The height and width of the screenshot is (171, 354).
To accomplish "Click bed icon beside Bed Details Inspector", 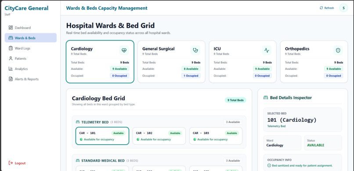I will pos(266,98).
